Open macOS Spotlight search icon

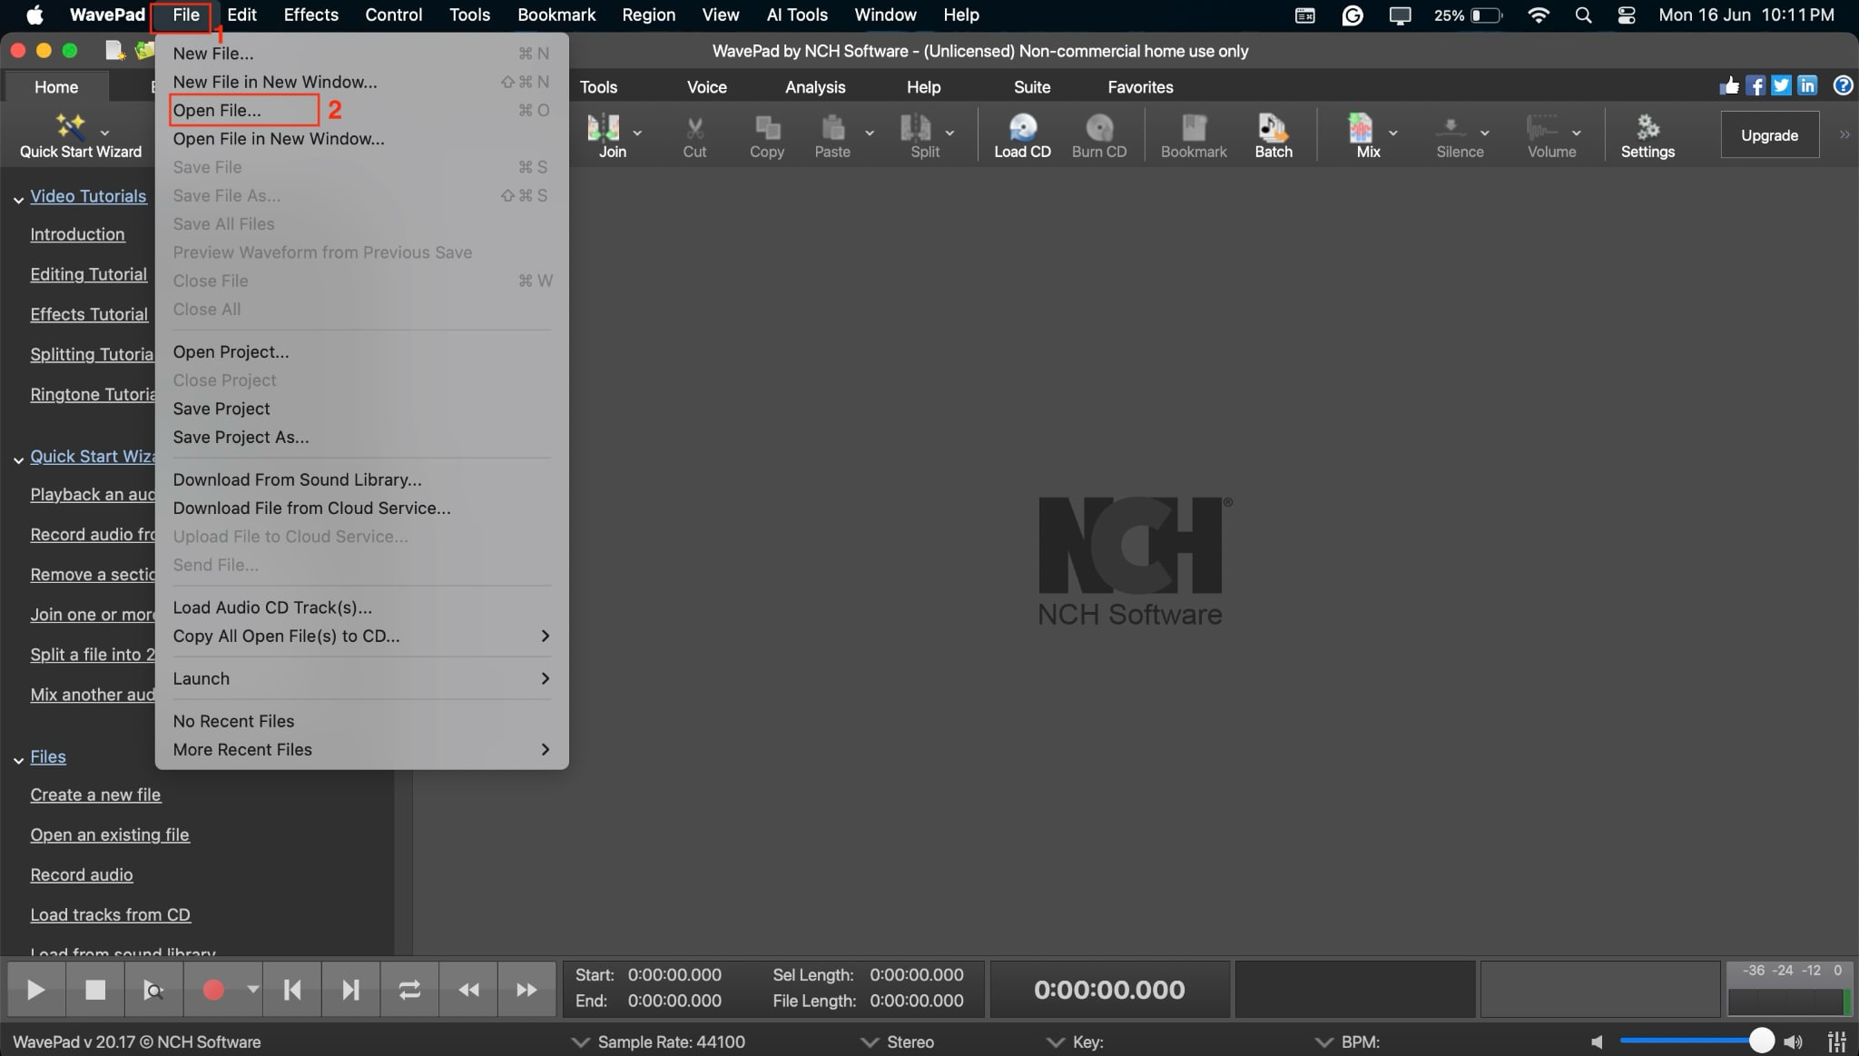[x=1583, y=15]
